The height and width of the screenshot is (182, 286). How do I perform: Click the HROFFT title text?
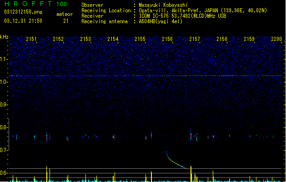click(x=28, y=4)
